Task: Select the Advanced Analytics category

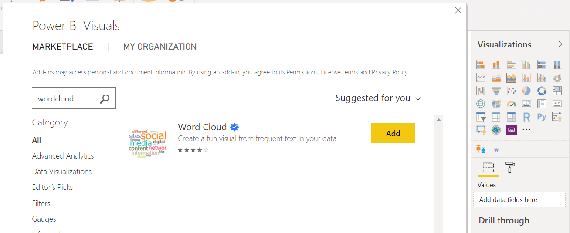Action: 63,156
